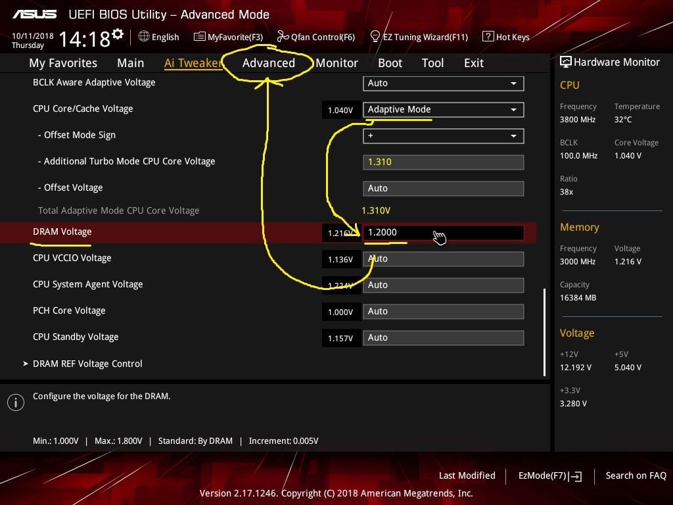
Task: Select CPU Core/Cache Voltage label
Action: coord(83,108)
